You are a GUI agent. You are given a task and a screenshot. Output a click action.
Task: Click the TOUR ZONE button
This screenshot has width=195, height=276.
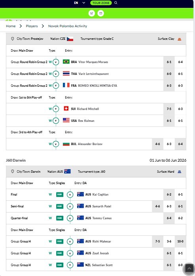click(x=101, y=3)
